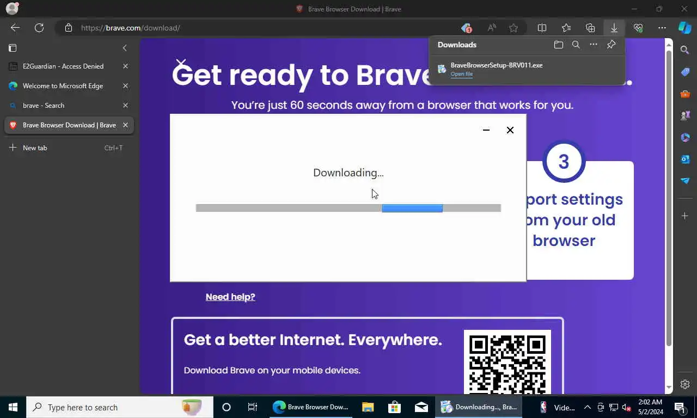
Task: Show hidden system tray icons
Action: [587, 407]
